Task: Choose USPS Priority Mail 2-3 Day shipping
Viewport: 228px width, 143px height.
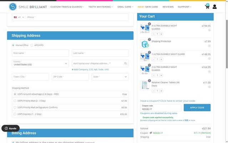Action: [x=15, y=101]
